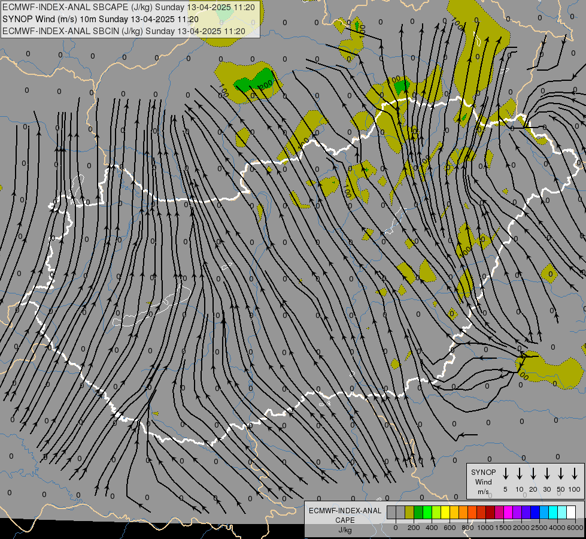
Task: Pick the white CAPE swatch at 6000
Action: point(571,513)
